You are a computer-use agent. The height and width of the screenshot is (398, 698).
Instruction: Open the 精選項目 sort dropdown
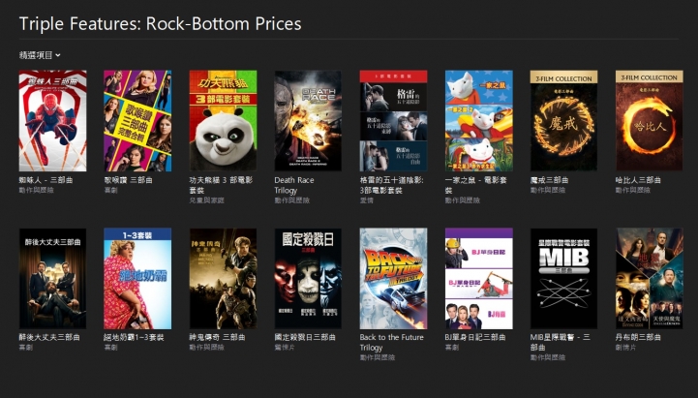coord(40,55)
